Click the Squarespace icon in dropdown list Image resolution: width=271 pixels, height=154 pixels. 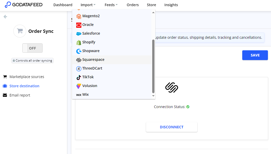pos(79,60)
